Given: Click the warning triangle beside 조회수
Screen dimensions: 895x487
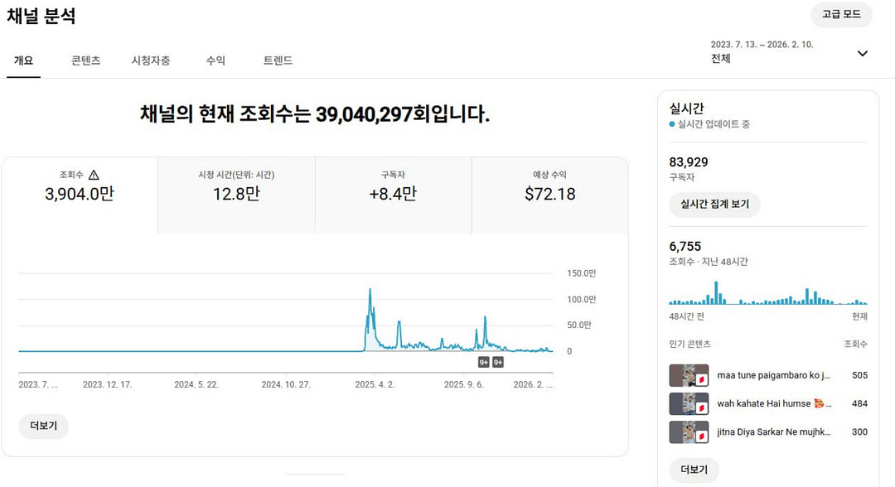Looking at the screenshot, I should tap(94, 175).
